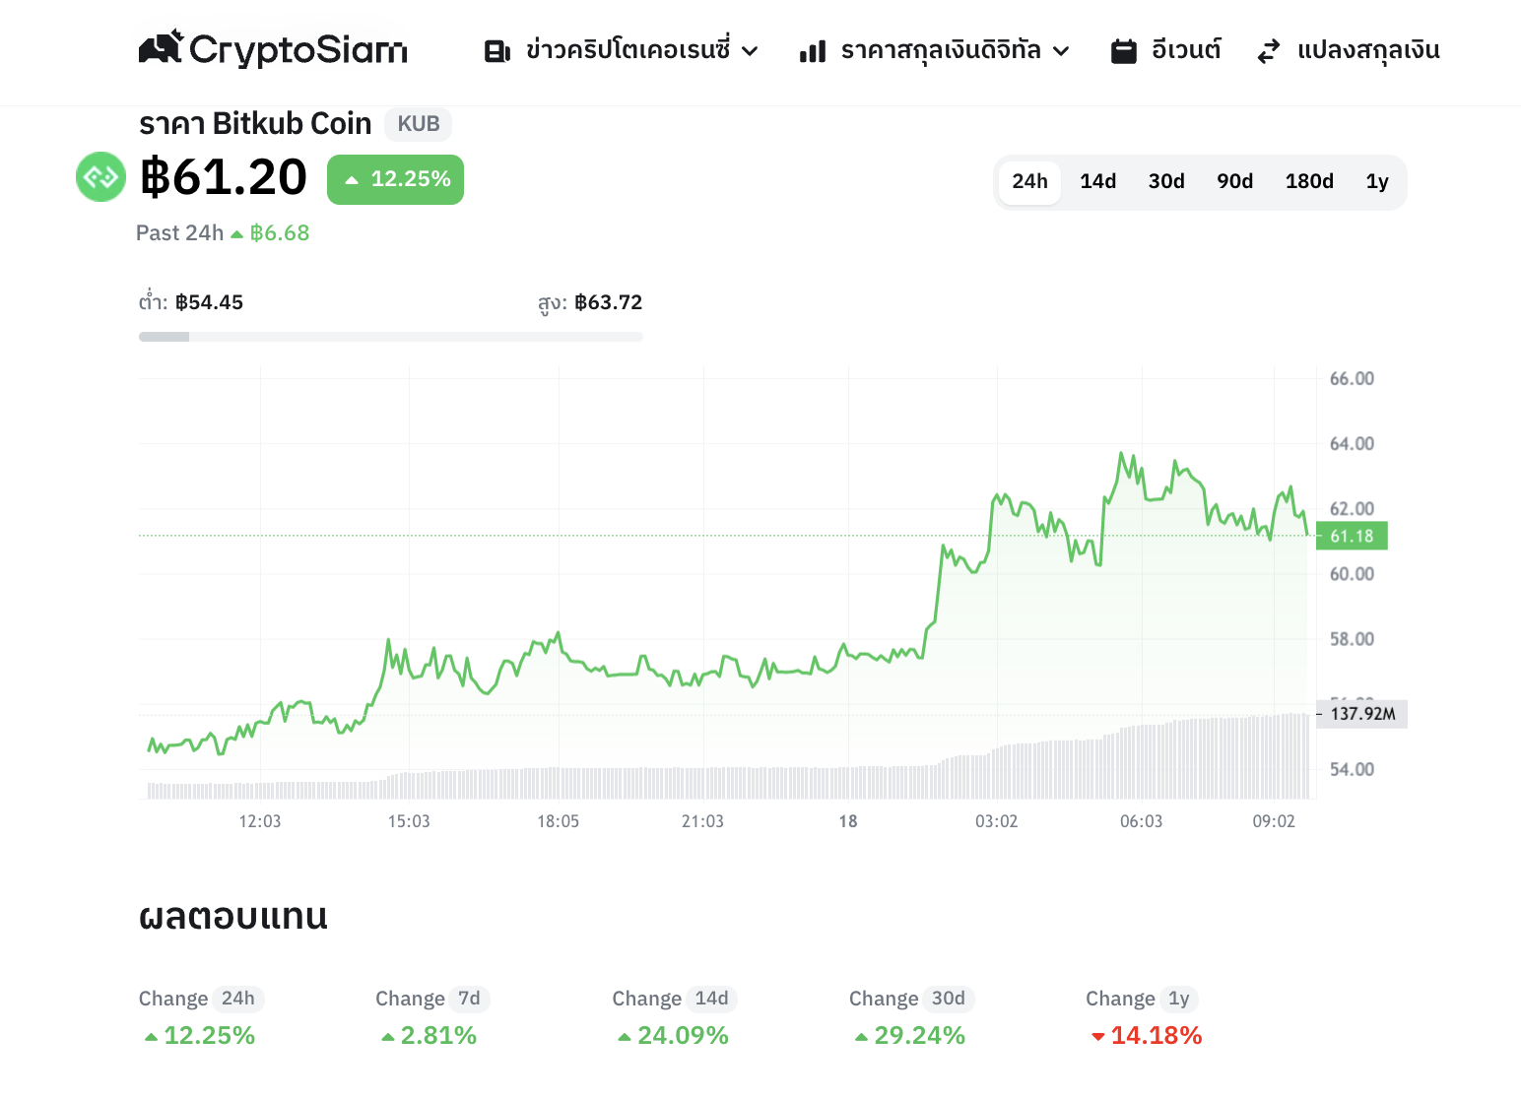Image resolution: width=1521 pixels, height=1099 pixels.
Task: Click the ราคา Bitkub Coin heading
Action: pyautogui.click(x=255, y=124)
